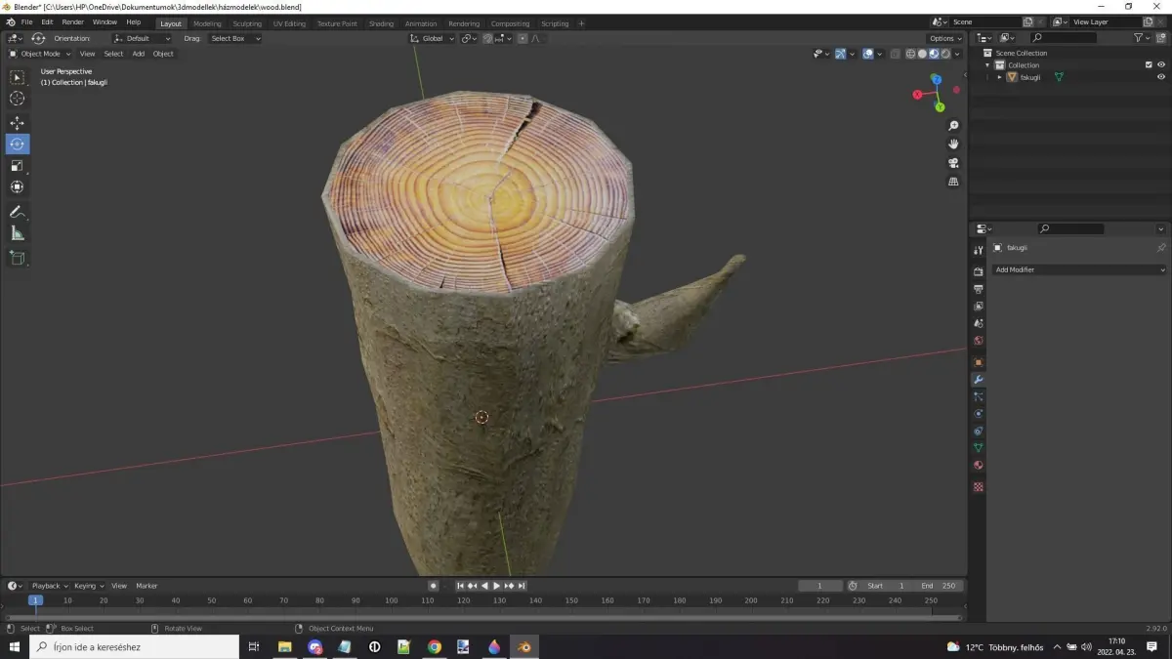Click the Add Cube tool
The height and width of the screenshot is (659, 1172).
(x=17, y=258)
